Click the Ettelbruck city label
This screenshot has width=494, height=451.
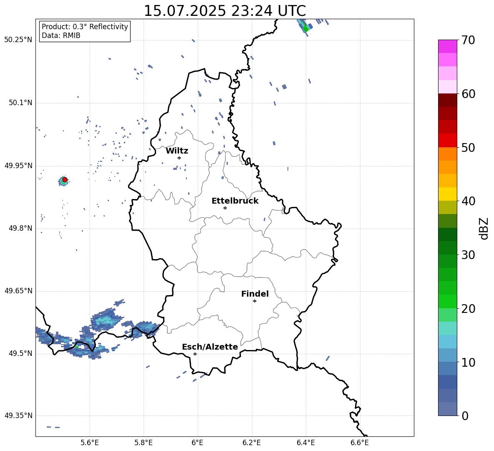pyautogui.click(x=235, y=201)
